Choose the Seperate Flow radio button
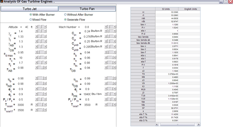The image size is (233, 132). coord(65,19)
